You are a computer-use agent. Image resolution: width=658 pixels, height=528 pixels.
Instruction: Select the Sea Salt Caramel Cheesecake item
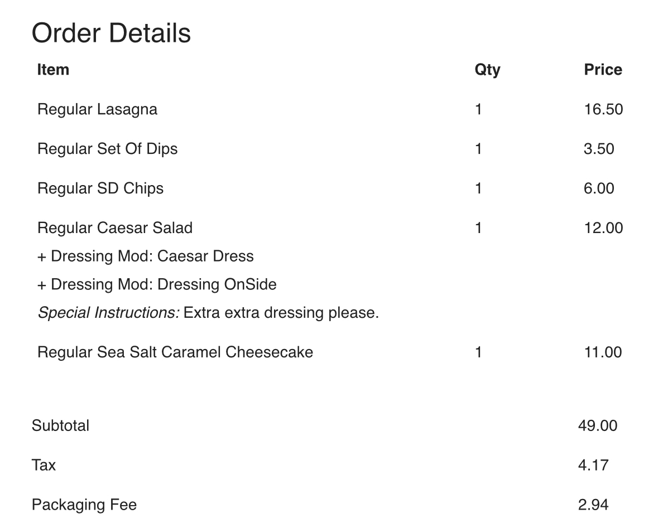coord(175,352)
